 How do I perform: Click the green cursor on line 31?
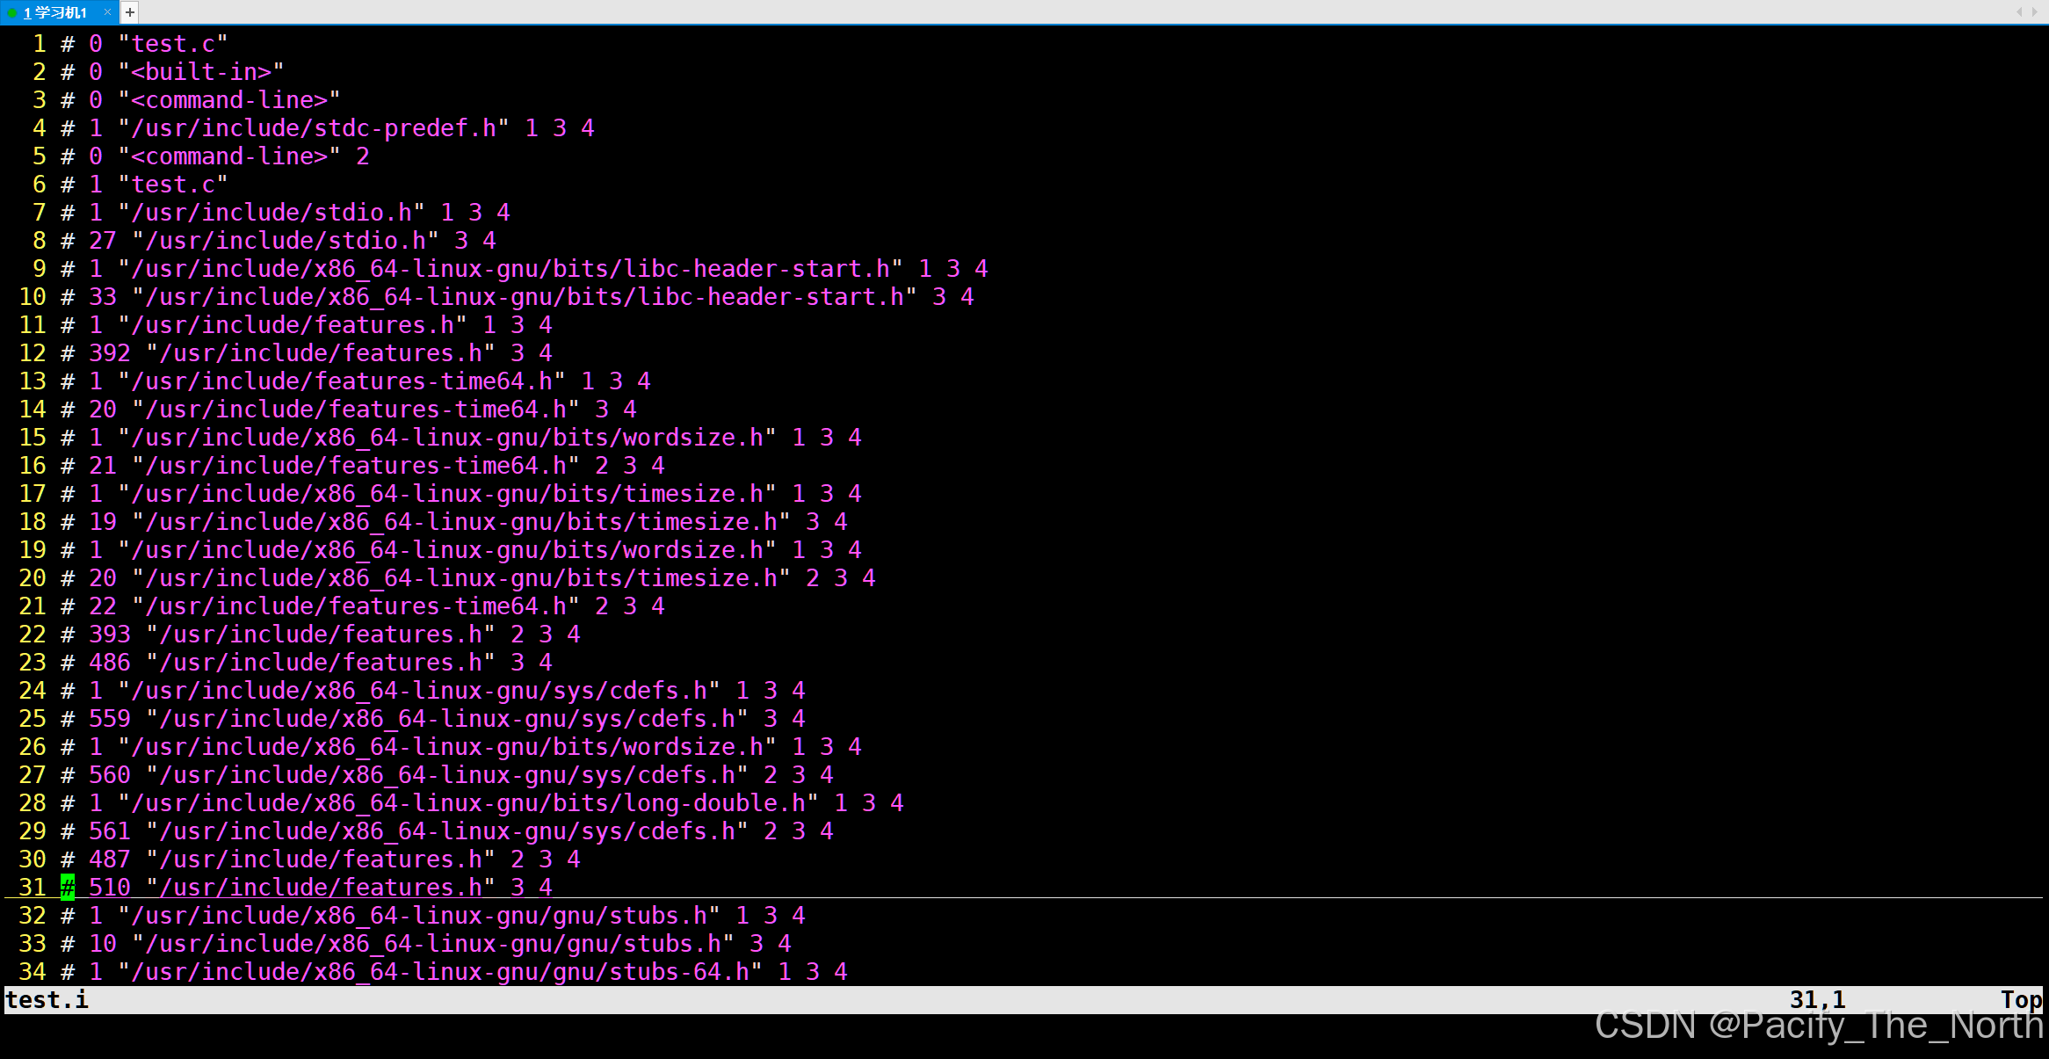tap(68, 888)
